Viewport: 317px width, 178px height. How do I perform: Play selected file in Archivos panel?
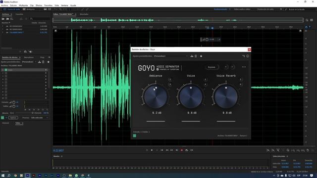20,51
